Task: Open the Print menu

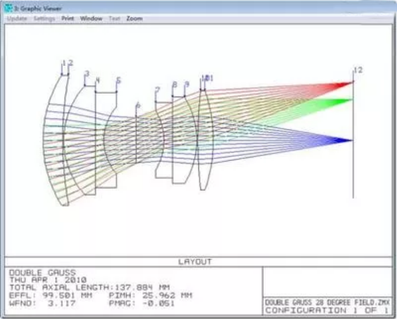Action: point(68,19)
